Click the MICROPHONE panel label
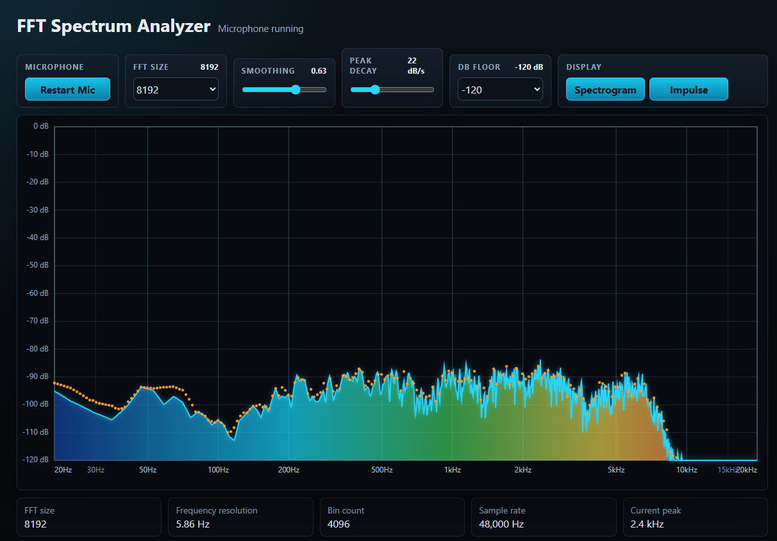 [x=54, y=67]
